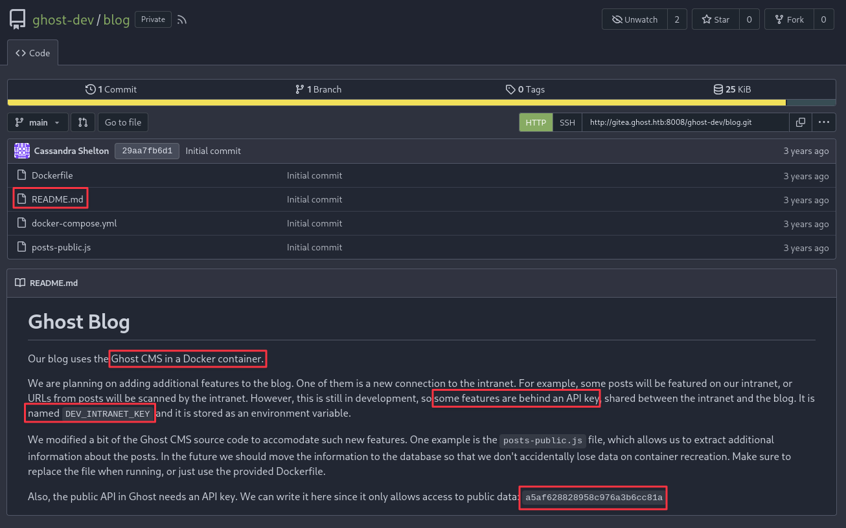Image resolution: width=846 pixels, height=528 pixels.
Task: Open the RSS feed icon
Action: 182,20
